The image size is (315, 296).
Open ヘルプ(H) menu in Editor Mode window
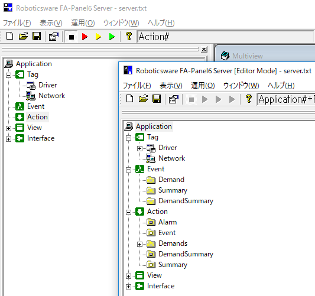281,86
